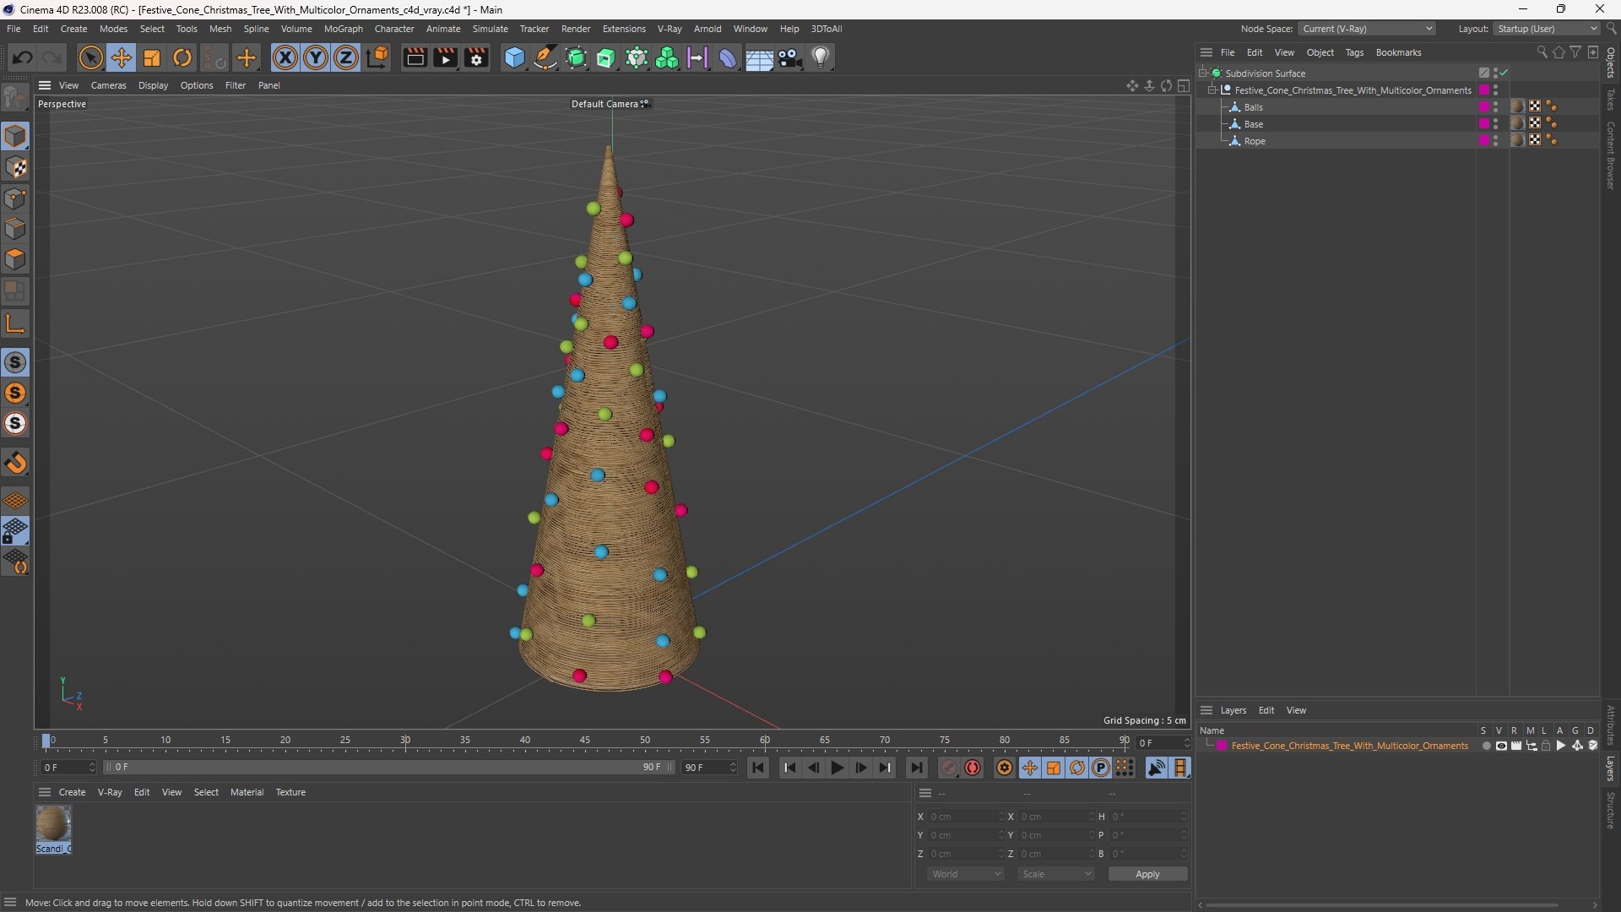Screen dimensions: 1621x912
Task: Click the Light bulb icon
Action: tap(821, 57)
